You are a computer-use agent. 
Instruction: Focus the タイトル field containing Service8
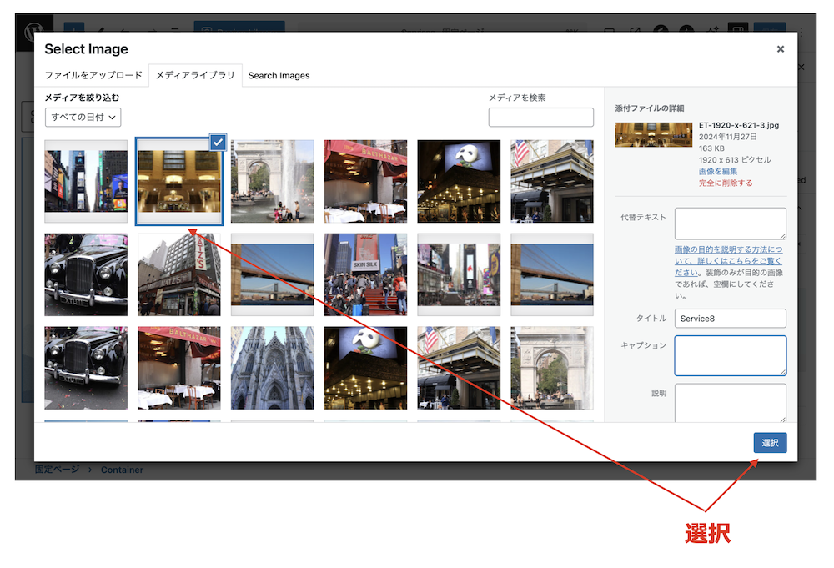click(730, 319)
